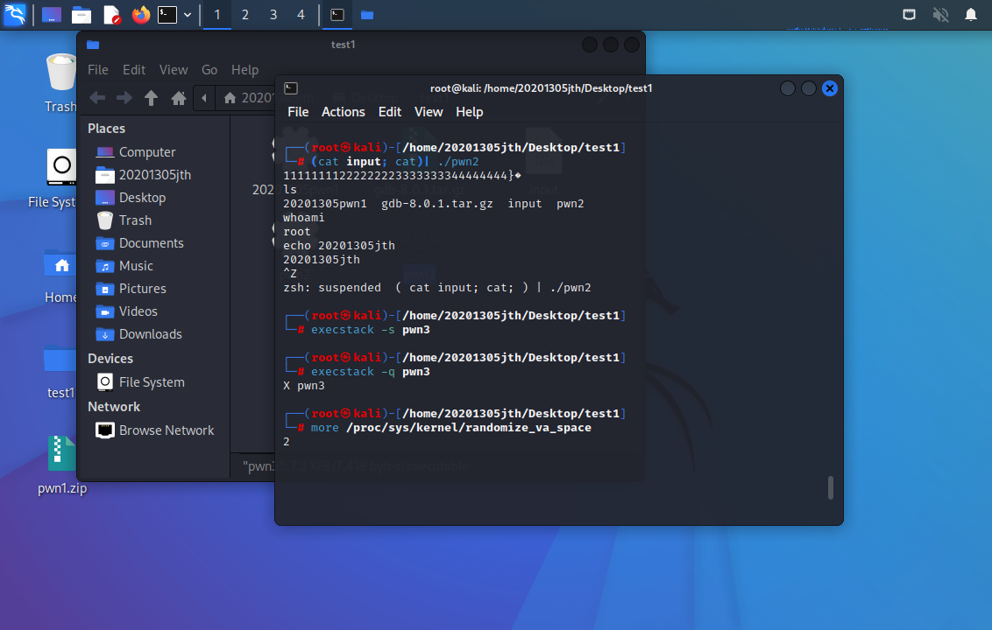992x630 pixels.
Task: Open Actions menu in terminal
Action: pos(343,112)
